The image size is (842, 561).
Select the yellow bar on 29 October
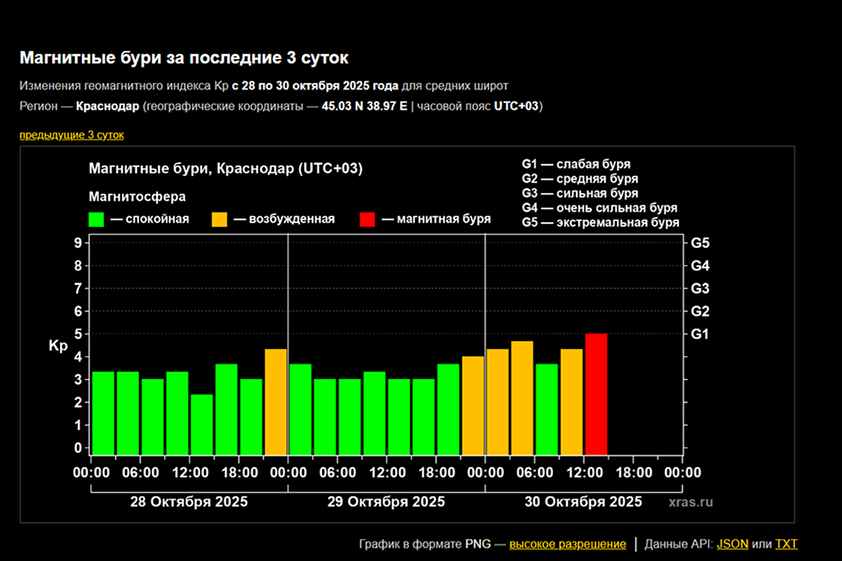pyautogui.click(x=473, y=405)
